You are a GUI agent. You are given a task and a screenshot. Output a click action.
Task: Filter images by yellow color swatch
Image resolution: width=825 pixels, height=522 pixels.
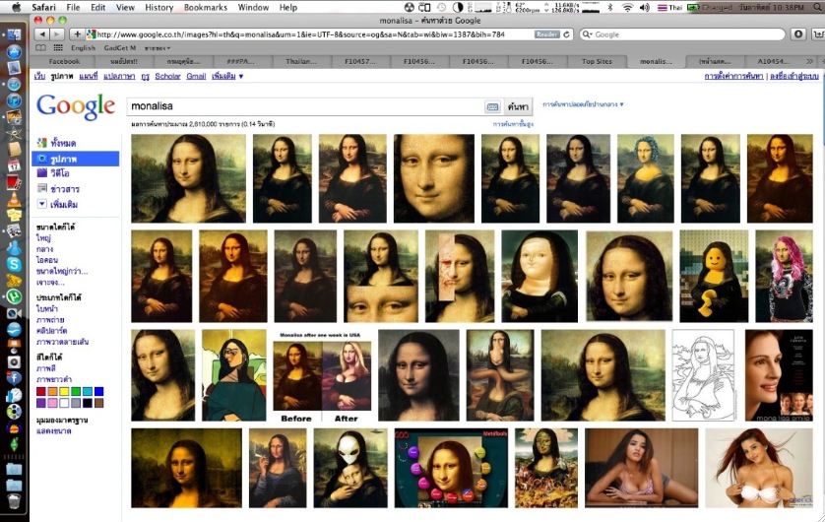tap(64, 392)
